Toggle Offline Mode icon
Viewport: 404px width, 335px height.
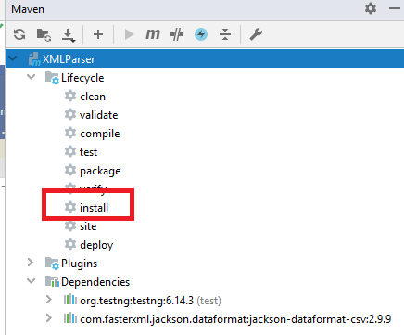click(177, 34)
